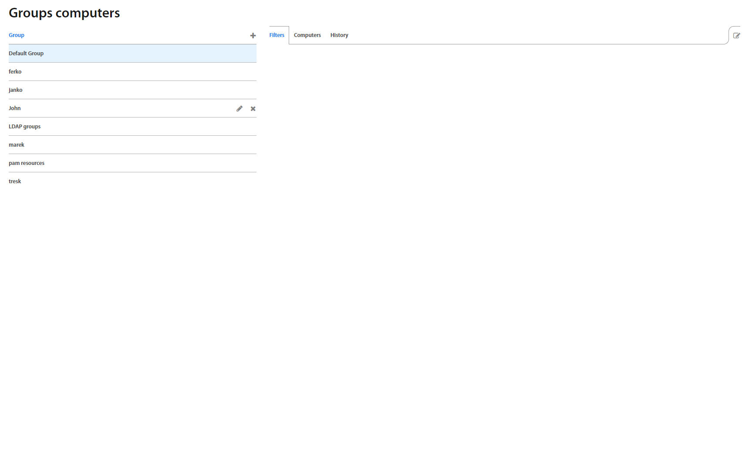Open the edit icon at top right

point(736,36)
